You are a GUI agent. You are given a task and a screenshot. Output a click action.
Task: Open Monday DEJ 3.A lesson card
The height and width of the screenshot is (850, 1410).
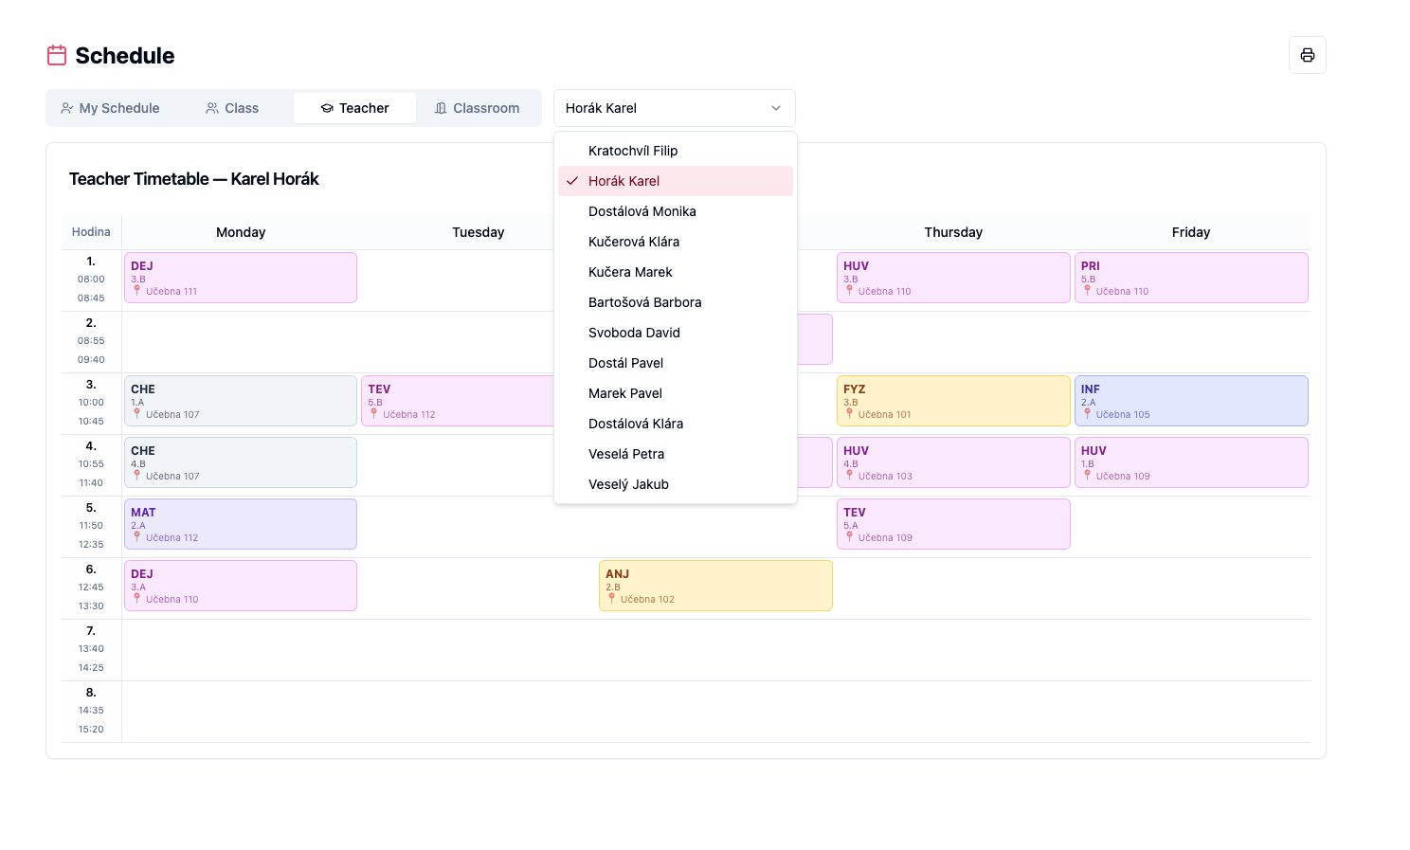point(241,586)
